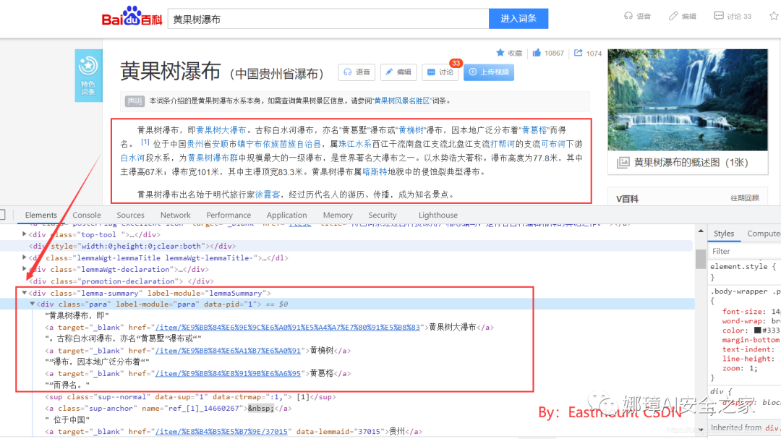
Task: Click the headphone 语音 icon in top bar
Action: pyautogui.click(x=628, y=16)
